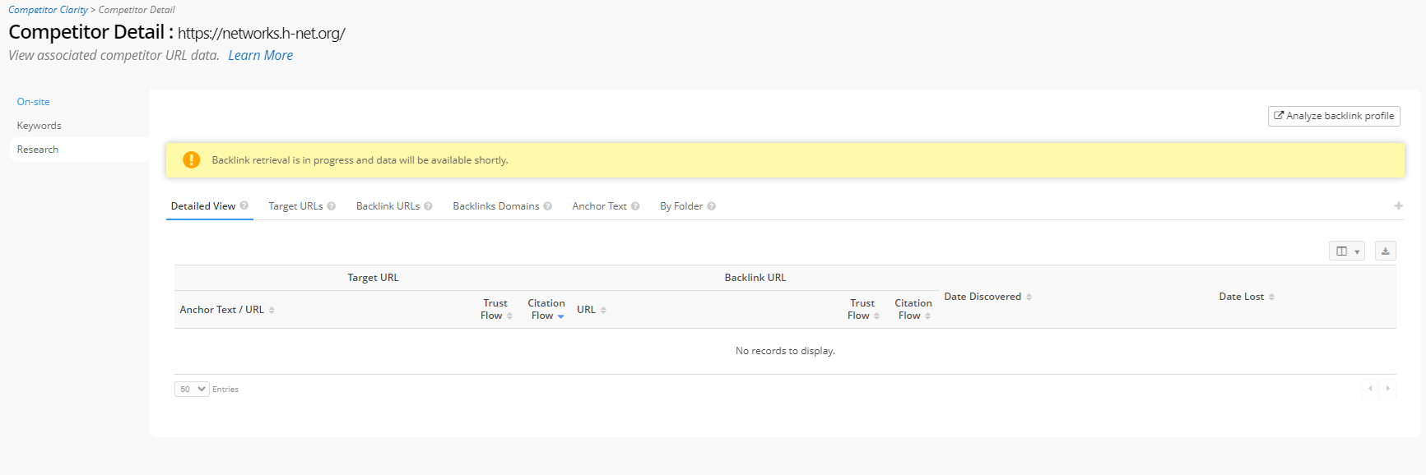This screenshot has width=1426, height=475.
Task: Switch to the Backlinks Domains tab
Action: click(x=495, y=206)
